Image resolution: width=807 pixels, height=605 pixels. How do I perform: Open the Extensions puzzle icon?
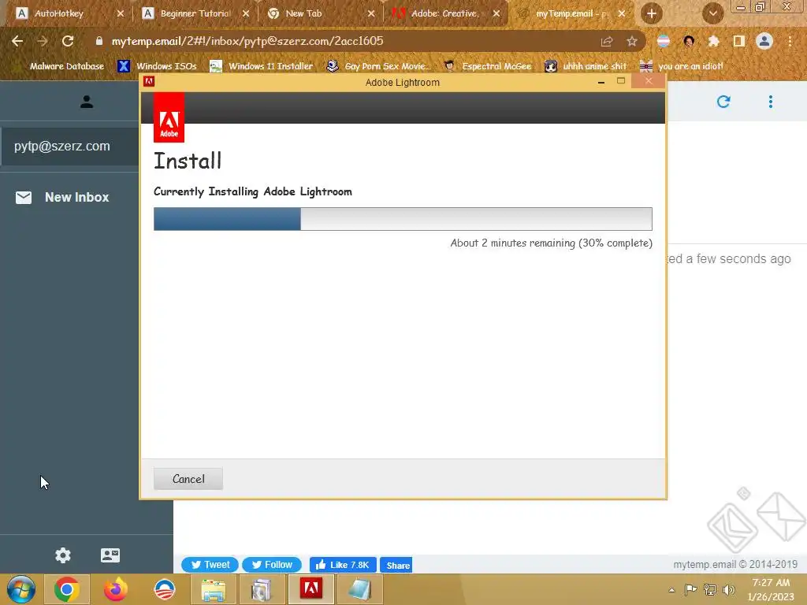(714, 41)
